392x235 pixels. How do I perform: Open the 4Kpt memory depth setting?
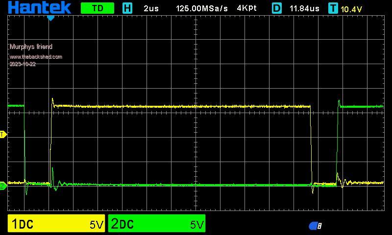246,8
